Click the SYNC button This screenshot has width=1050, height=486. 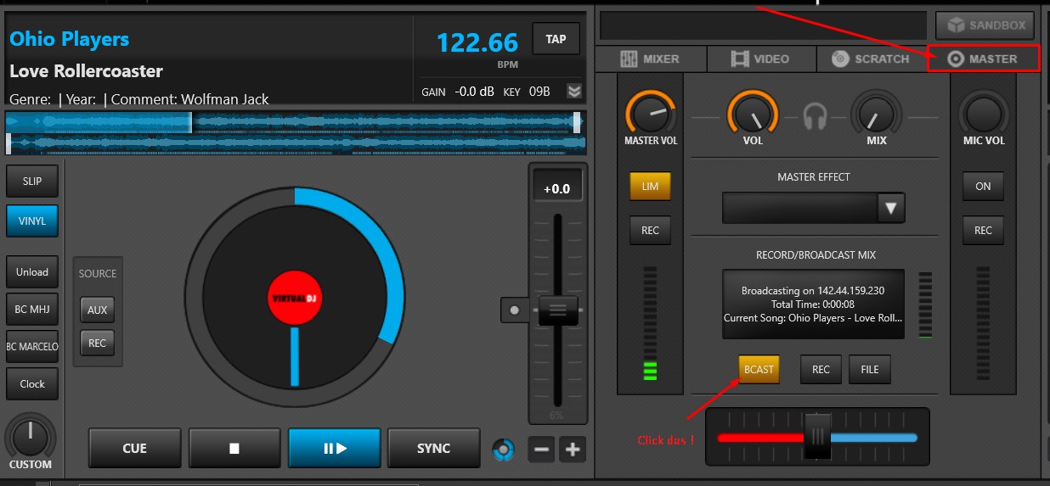[x=433, y=448]
